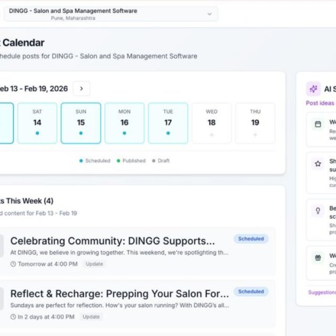Click Scheduled badge on Celebrating Community post
336x336 pixels.
pos(251,239)
